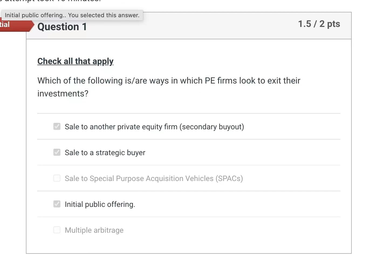The height and width of the screenshot is (264, 383).
Task: Check the SPACs answer checkbox
Action: click(57, 178)
